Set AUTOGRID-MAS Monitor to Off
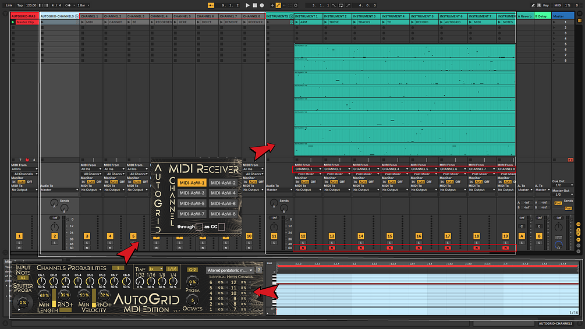 pos(30,182)
